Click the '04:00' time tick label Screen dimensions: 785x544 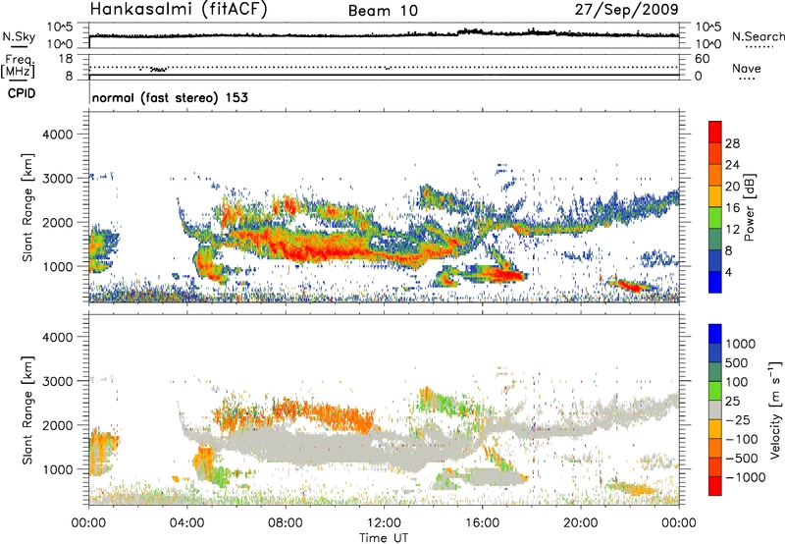click(x=186, y=523)
